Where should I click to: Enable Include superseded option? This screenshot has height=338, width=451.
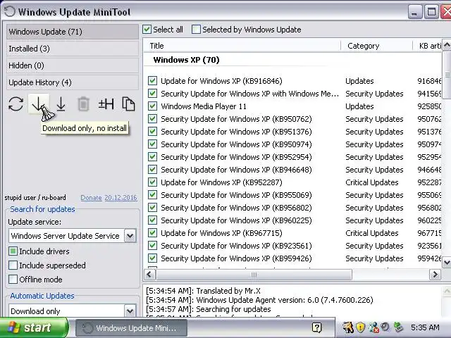click(x=13, y=265)
